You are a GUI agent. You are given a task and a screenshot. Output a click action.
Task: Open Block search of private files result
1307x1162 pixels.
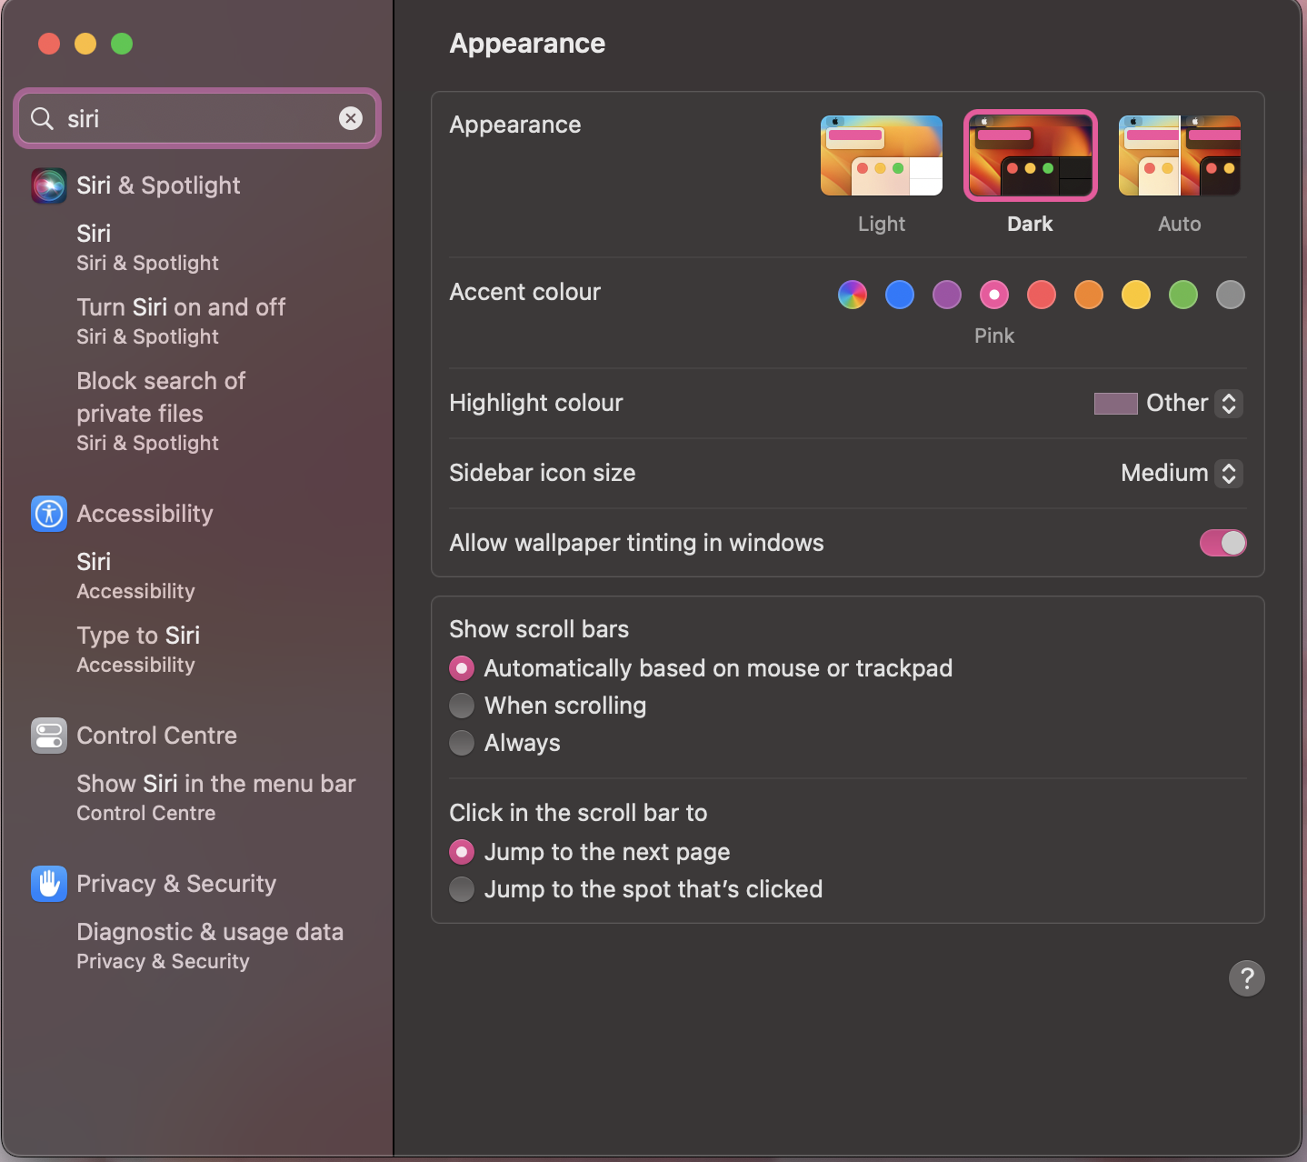pyautogui.click(x=161, y=411)
